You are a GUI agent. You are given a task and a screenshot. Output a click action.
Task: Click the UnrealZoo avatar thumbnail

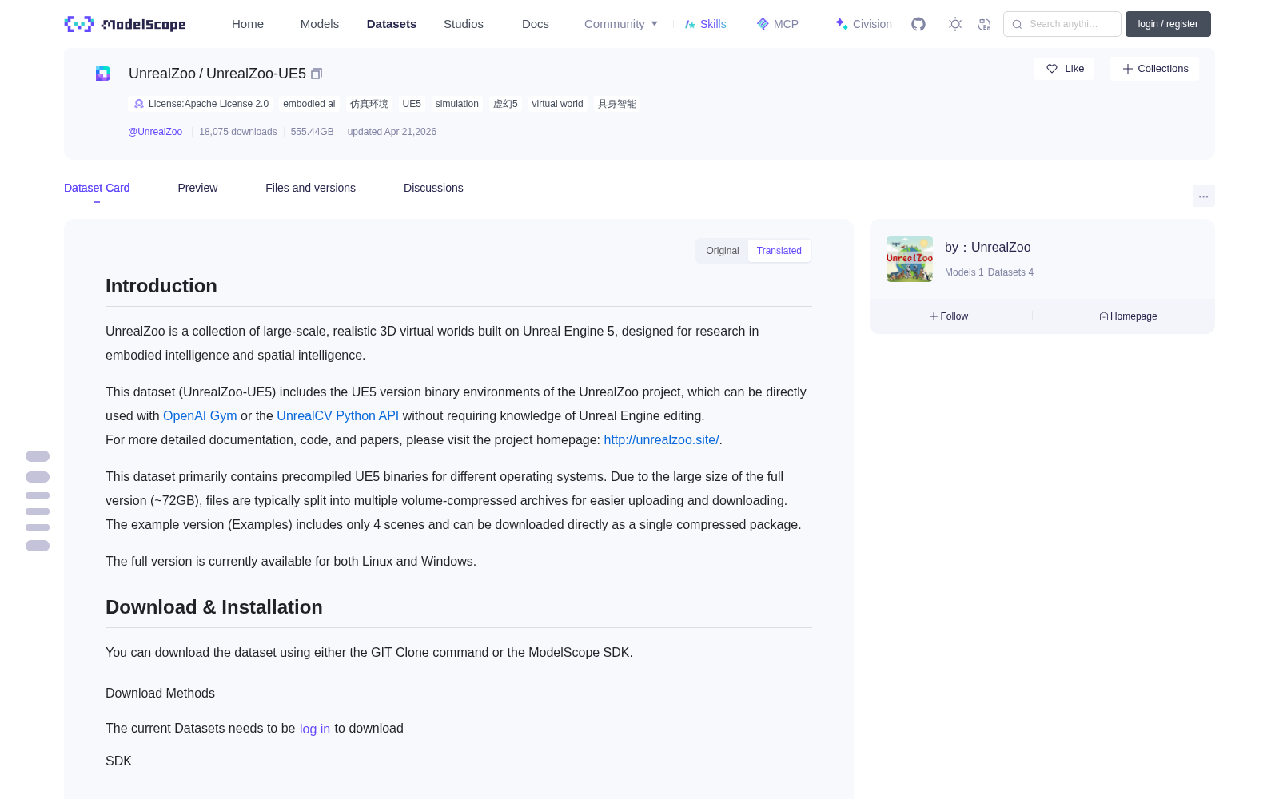point(910,259)
